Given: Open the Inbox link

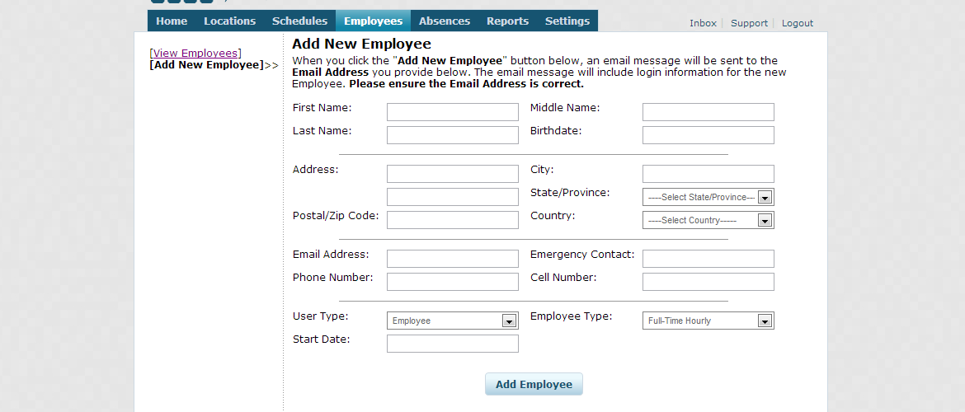Looking at the screenshot, I should [703, 23].
